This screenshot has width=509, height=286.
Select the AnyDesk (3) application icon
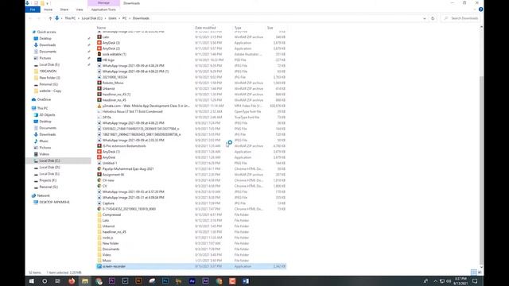(x=99, y=43)
